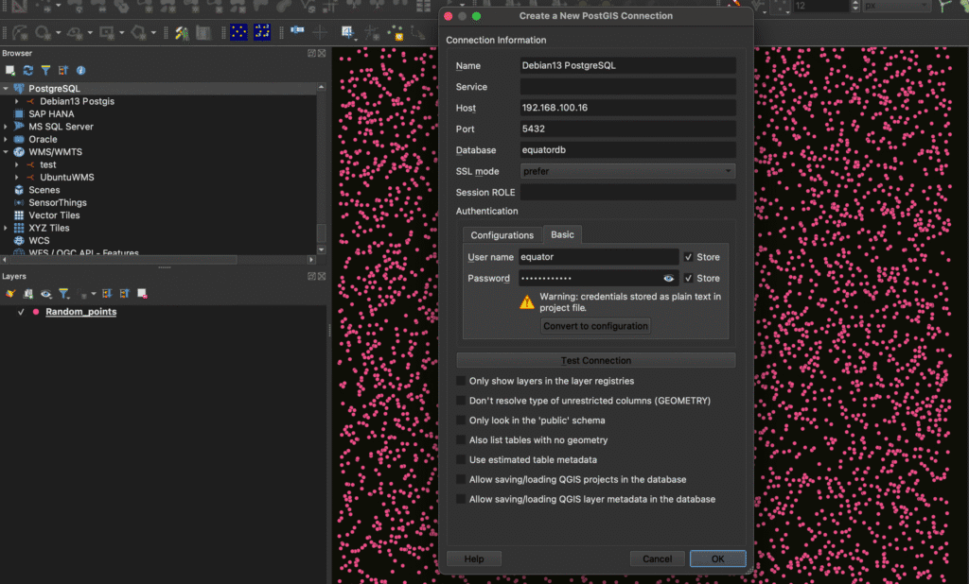Toggle Random_points layer visibility checkmark
Viewport: 969px width, 584px height.
(21, 312)
